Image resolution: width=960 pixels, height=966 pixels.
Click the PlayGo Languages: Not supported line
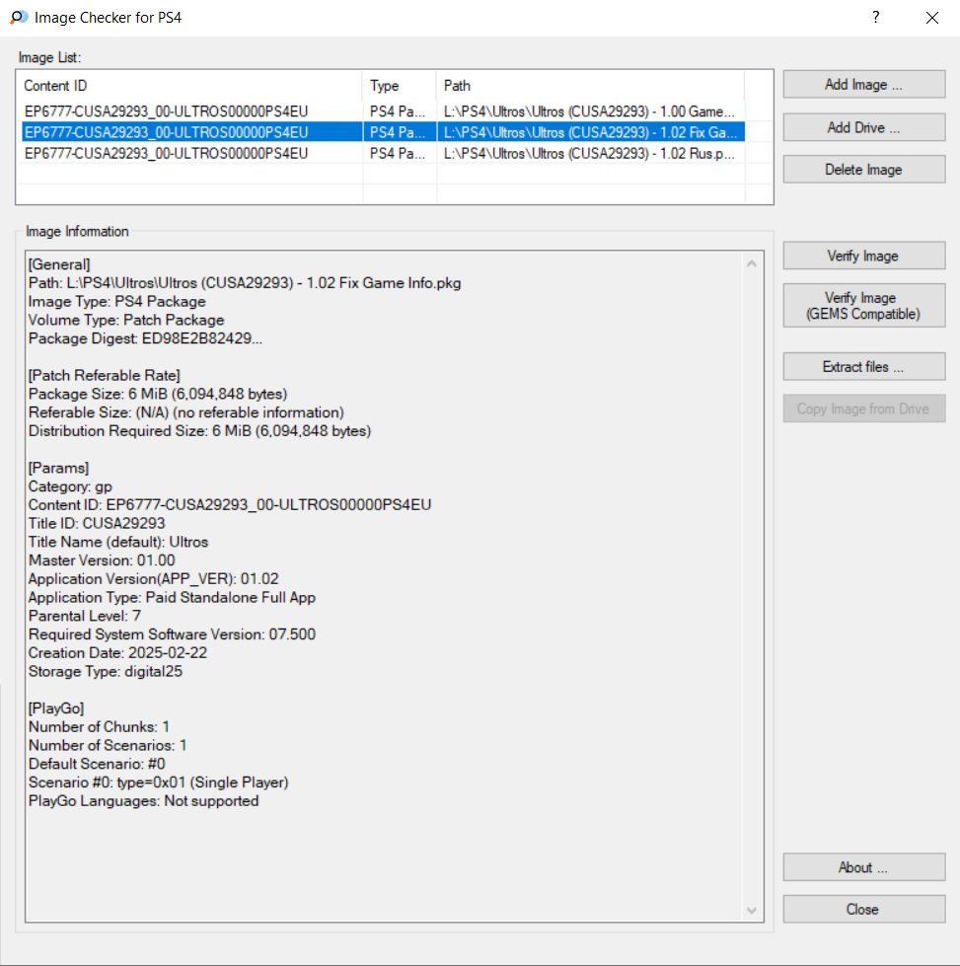pos(144,801)
